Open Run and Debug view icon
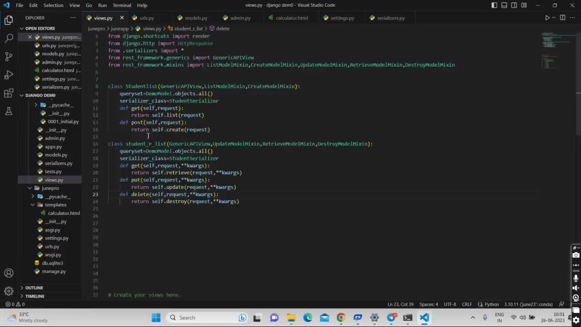The width and height of the screenshot is (581, 327). coord(9,75)
